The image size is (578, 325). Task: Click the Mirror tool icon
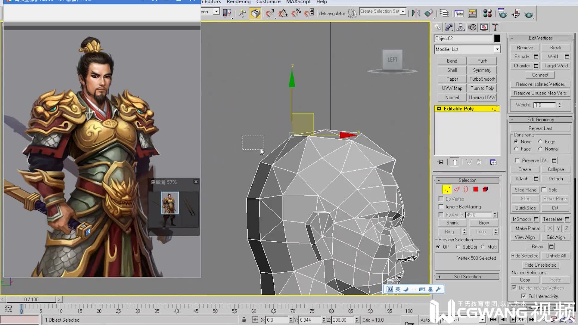(416, 13)
